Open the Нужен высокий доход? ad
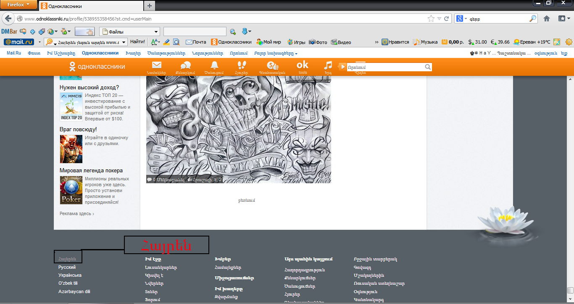 tap(89, 87)
